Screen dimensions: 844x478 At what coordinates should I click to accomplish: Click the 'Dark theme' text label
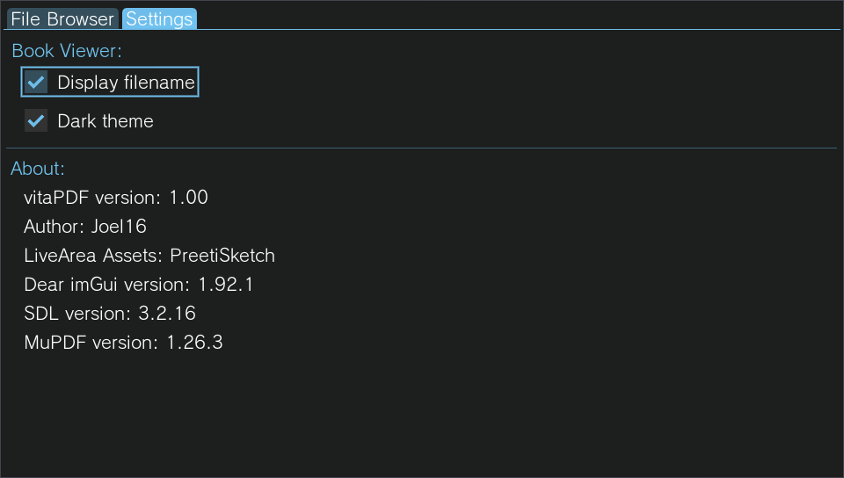point(105,121)
